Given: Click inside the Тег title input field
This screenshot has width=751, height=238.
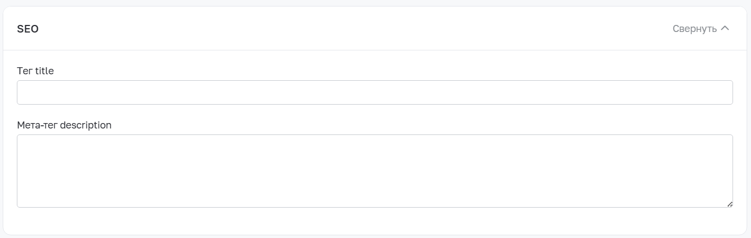Looking at the screenshot, I should tap(374, 93).
